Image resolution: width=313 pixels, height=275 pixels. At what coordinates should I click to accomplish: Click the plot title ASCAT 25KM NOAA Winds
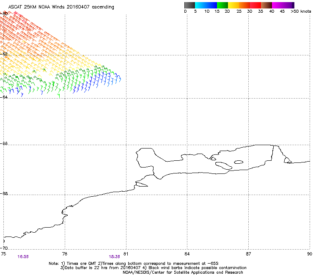[61, 7]
